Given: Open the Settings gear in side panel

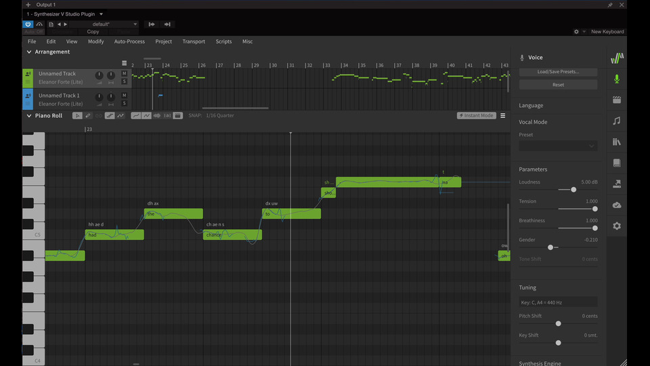Looking at the screenshot, I should tap(617, 226).
